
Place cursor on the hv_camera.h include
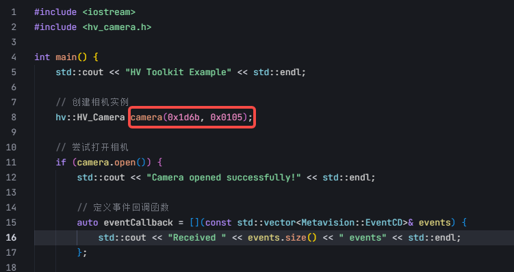coord(117,27)
